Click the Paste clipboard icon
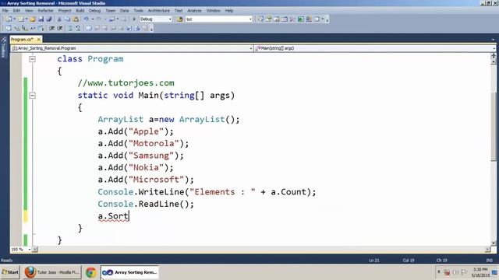The width and height of the screenshot is (499, 280). tap(76, 19)
